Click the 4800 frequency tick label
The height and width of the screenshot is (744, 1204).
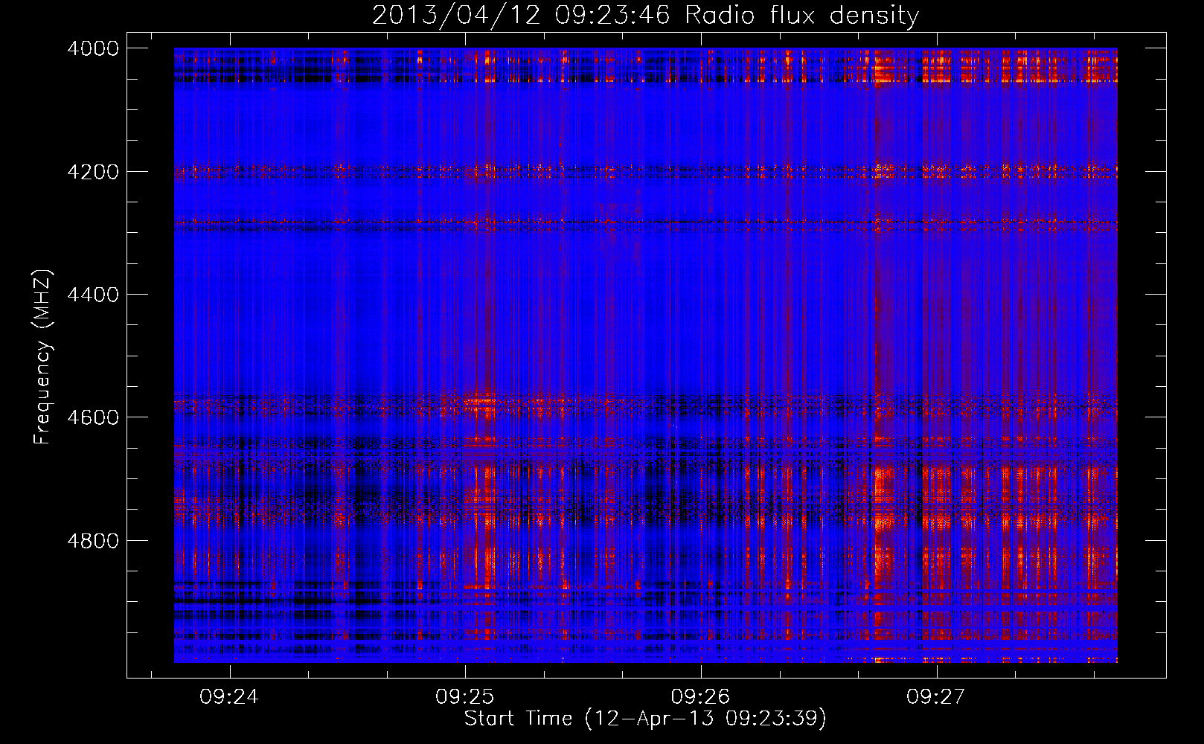click(x=93, y=541)
